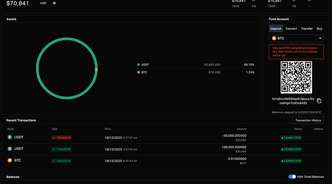This screenshot has width=332, height=184.
Task: Click the Asset column header
Action: (x=10, y=129)
